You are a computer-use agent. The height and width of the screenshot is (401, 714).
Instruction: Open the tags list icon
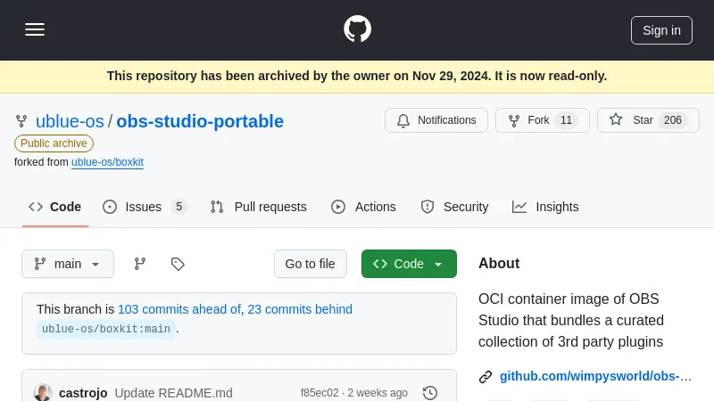point(178,264)
